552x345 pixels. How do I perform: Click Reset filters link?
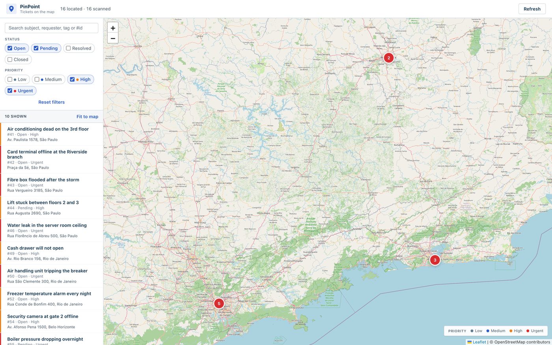52,102
